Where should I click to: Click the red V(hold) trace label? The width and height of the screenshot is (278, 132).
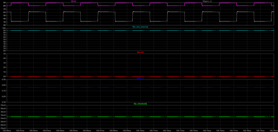tap(140, 52)
